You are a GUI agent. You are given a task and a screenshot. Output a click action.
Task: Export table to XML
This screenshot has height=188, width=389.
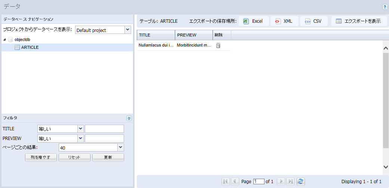[x=284, y=21]
